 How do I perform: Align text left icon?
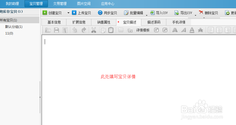(x=210, y=30)
